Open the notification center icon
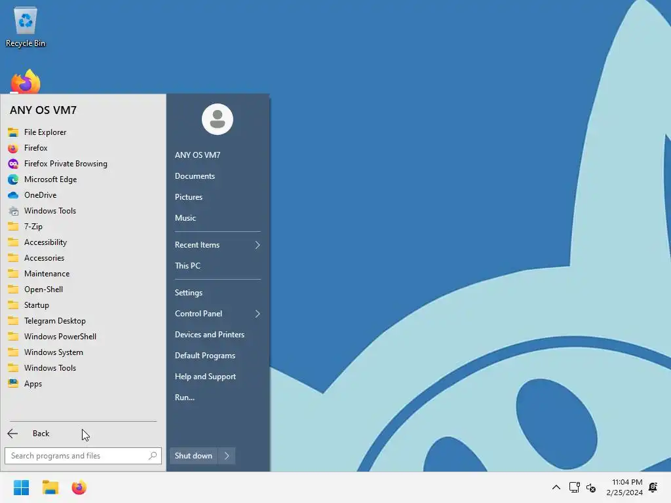Image resolution: width=671 pixels, height=503 pixels. point(653,487)
